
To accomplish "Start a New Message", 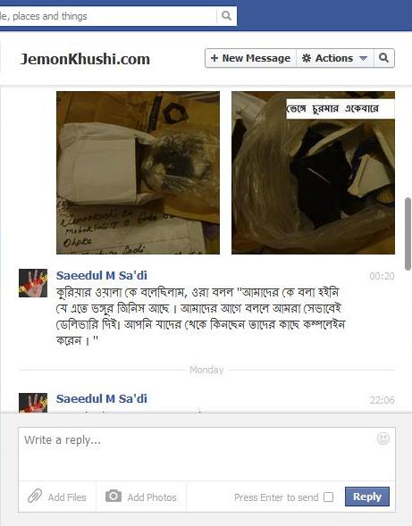I will 250,58.
